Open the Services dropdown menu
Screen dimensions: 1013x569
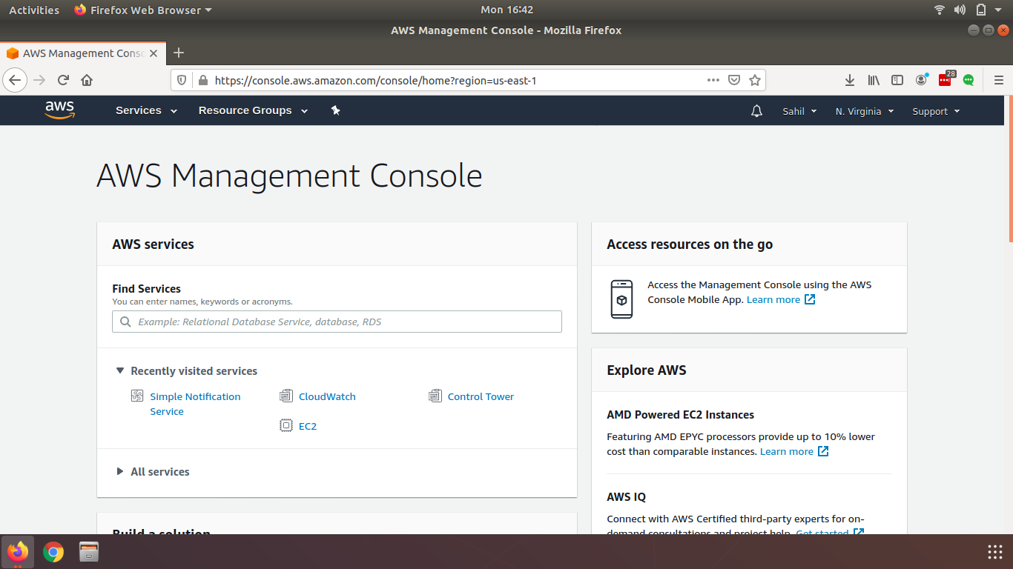(x=147, y=110)
